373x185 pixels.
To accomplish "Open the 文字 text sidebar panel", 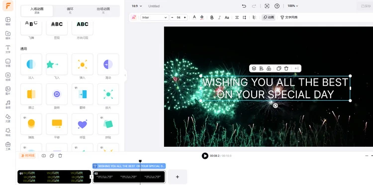I will [x=8, y=49].
